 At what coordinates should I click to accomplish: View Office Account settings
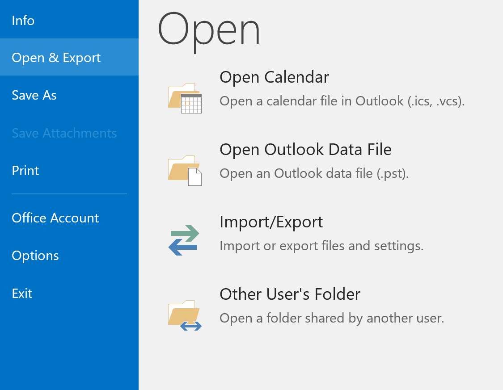point(55,218)
